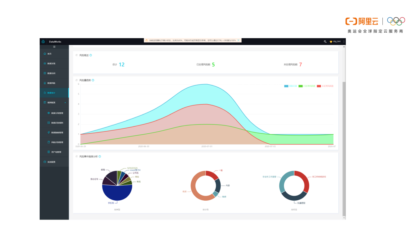
Task: Toggle 未处理风险数 red legend swatch
Action: [319, 86]
